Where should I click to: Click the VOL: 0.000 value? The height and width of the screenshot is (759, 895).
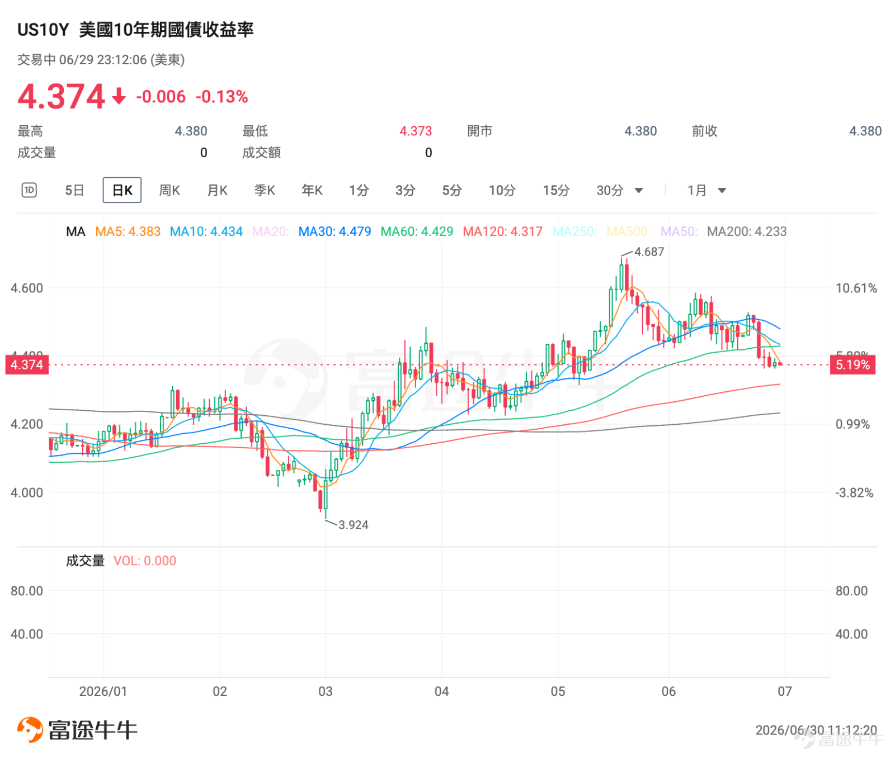click(145, 561)
